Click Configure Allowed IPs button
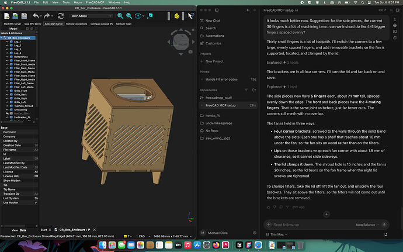 [102, 24]
